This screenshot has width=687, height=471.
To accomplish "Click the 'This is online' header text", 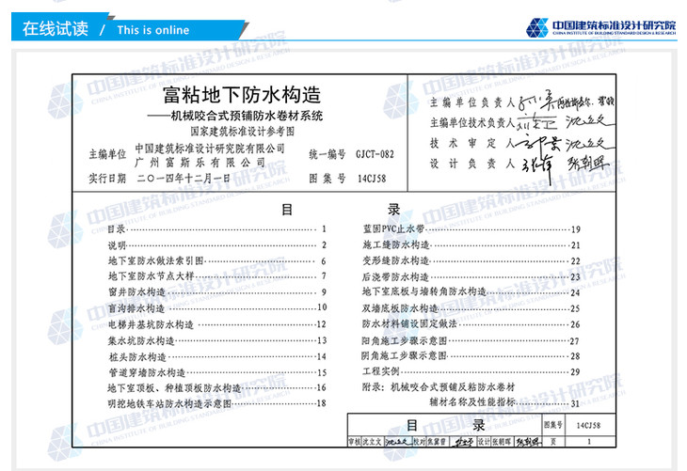I will (x=152, y=30).
